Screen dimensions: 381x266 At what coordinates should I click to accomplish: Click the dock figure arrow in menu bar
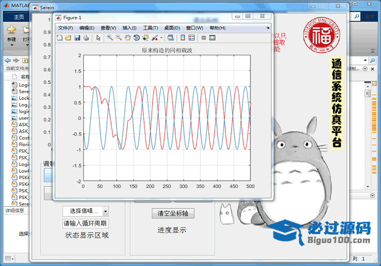268,28
